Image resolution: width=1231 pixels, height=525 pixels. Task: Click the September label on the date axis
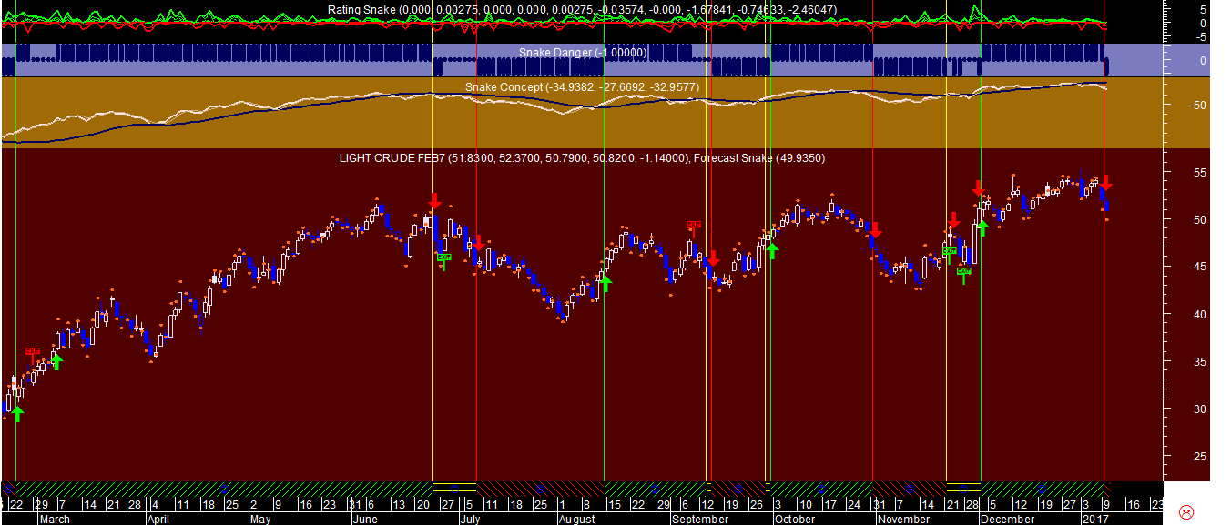point(700,520)
